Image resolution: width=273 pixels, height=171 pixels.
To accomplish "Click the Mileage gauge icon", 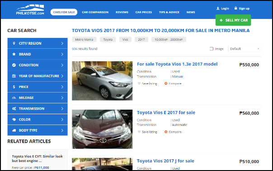I will pyautogui.click(x=14, y=98).
